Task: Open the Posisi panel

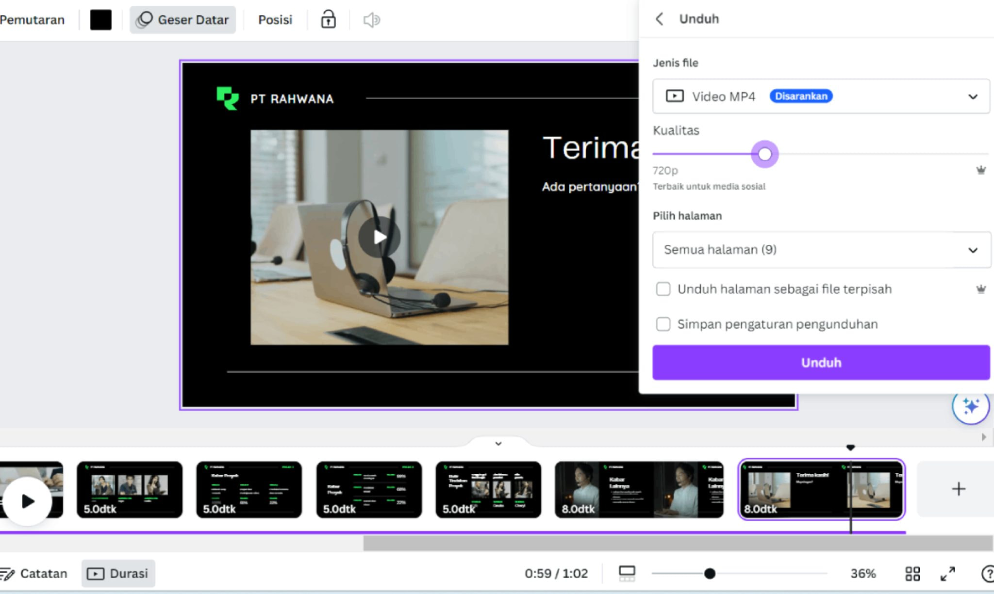Action: pos(275,19)
